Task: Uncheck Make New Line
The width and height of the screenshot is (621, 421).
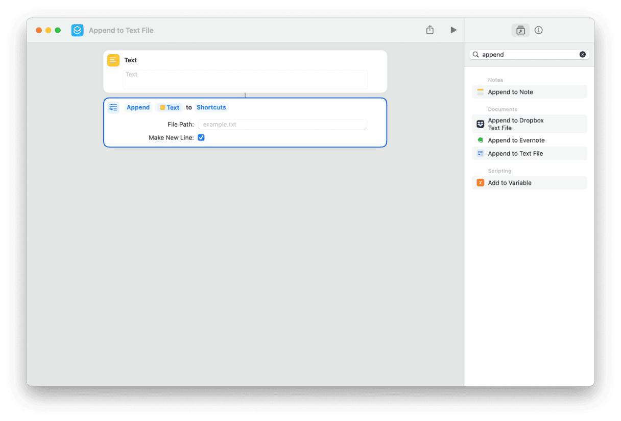Action: point(201,137)
